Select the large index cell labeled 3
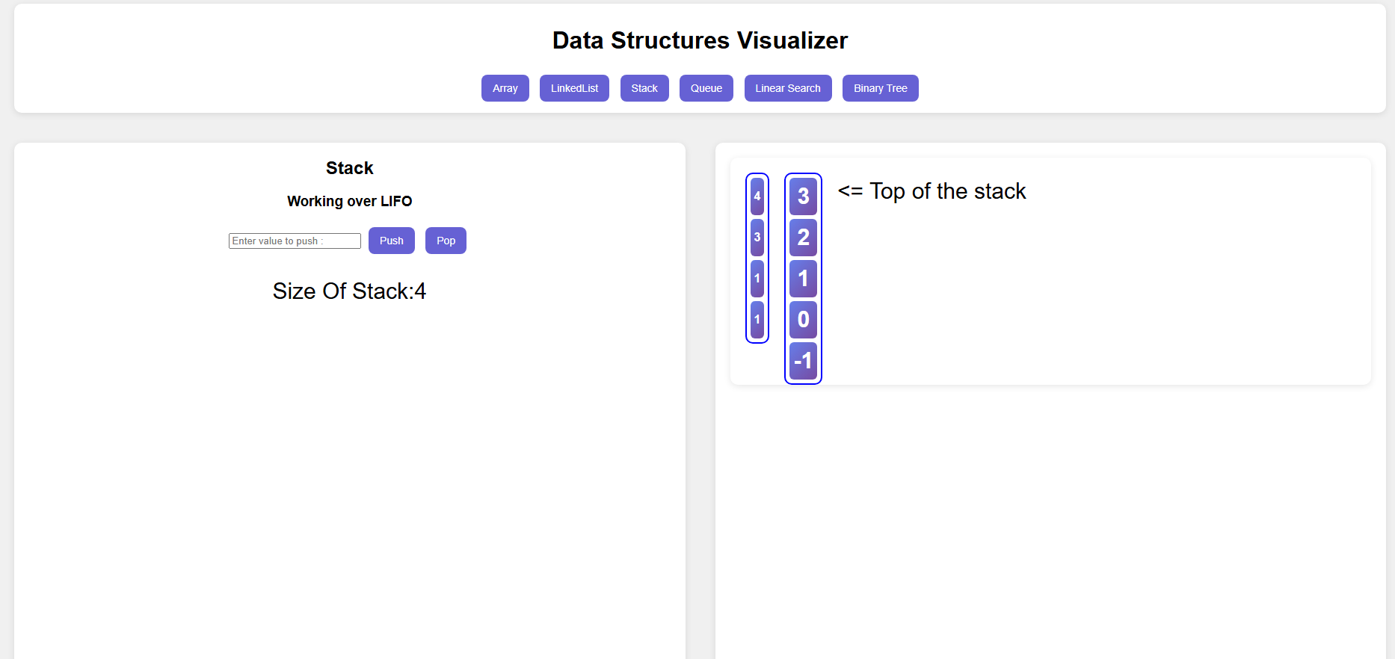 click(803, 197)
